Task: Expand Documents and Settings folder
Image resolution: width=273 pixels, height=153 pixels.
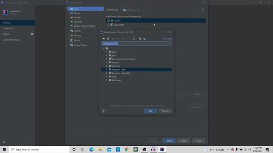Action: point(106,59)
